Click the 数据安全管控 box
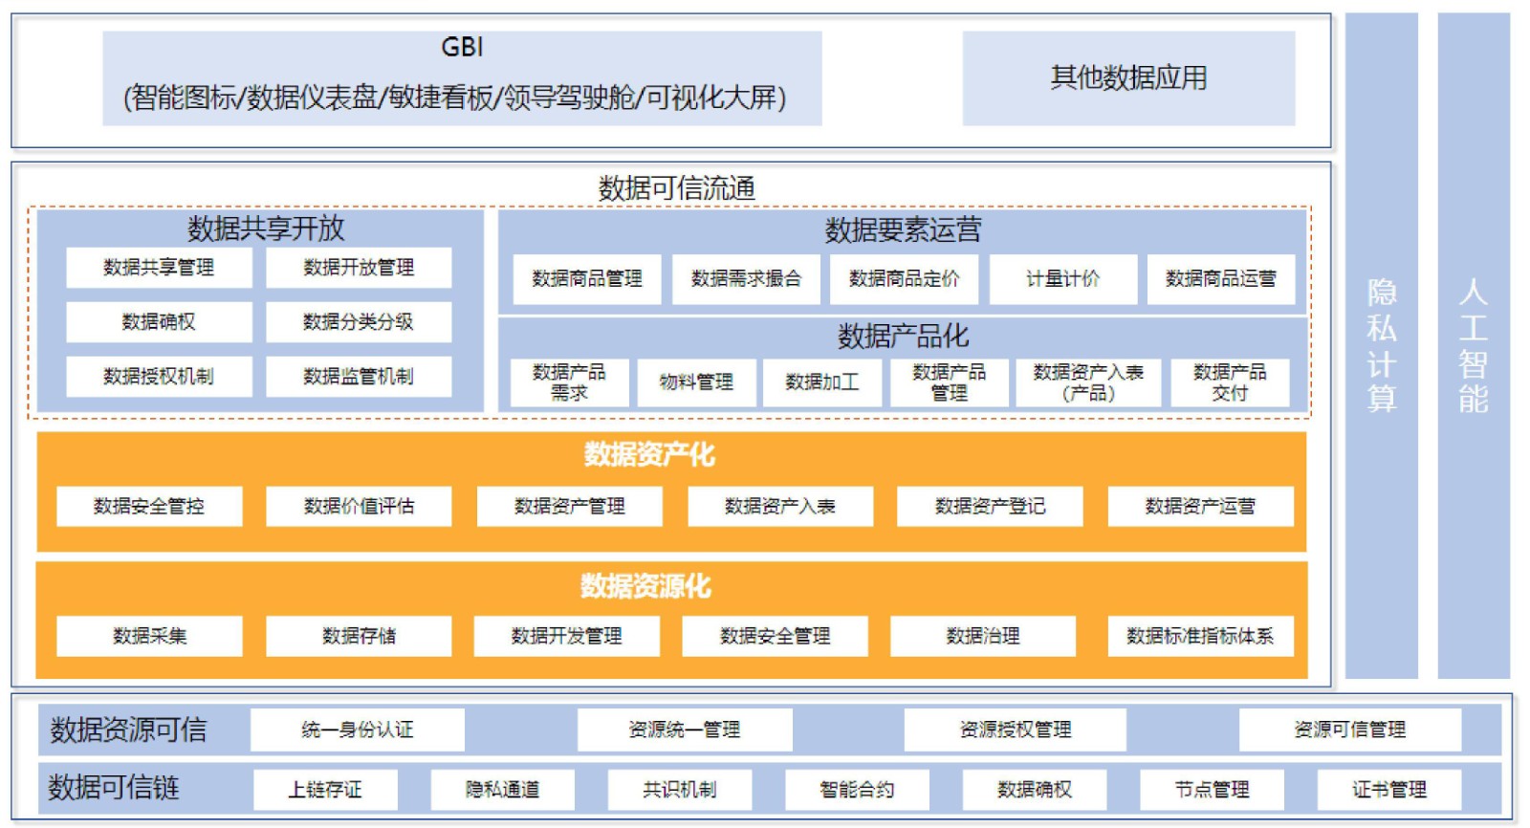The image size is (1530, 828). point(149,507)
